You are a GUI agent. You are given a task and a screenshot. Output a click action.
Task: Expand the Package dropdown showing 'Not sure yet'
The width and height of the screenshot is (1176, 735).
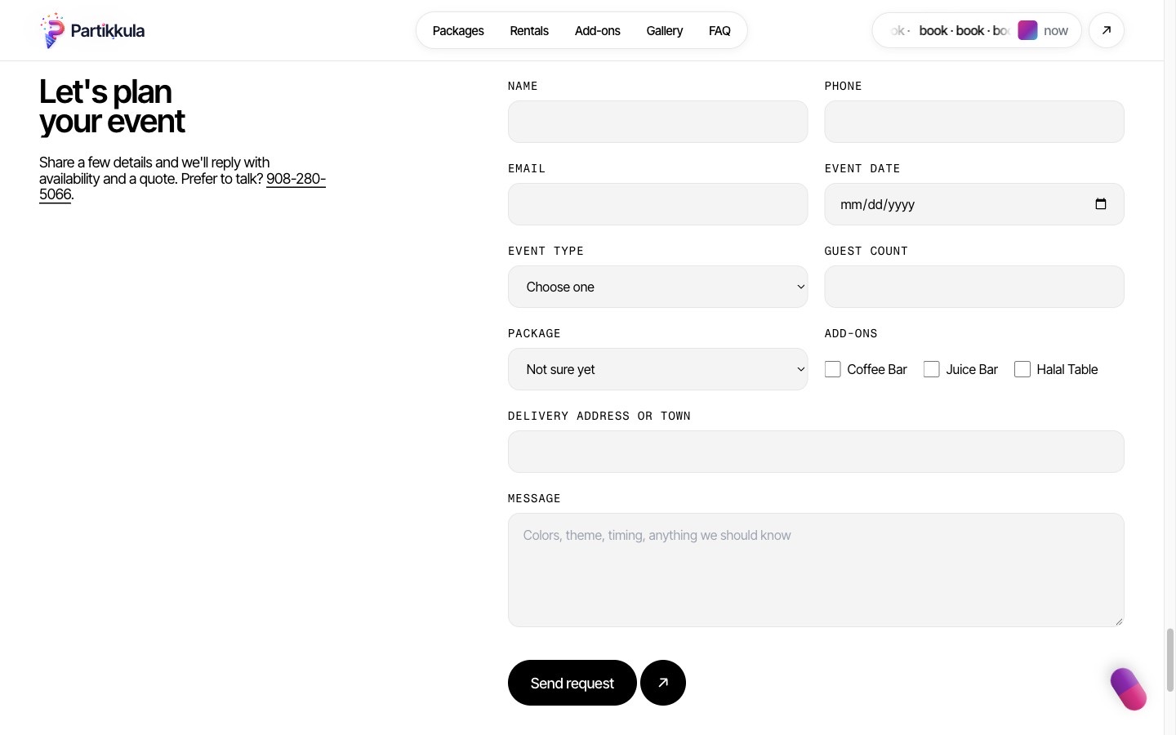[x=658, y=369]
